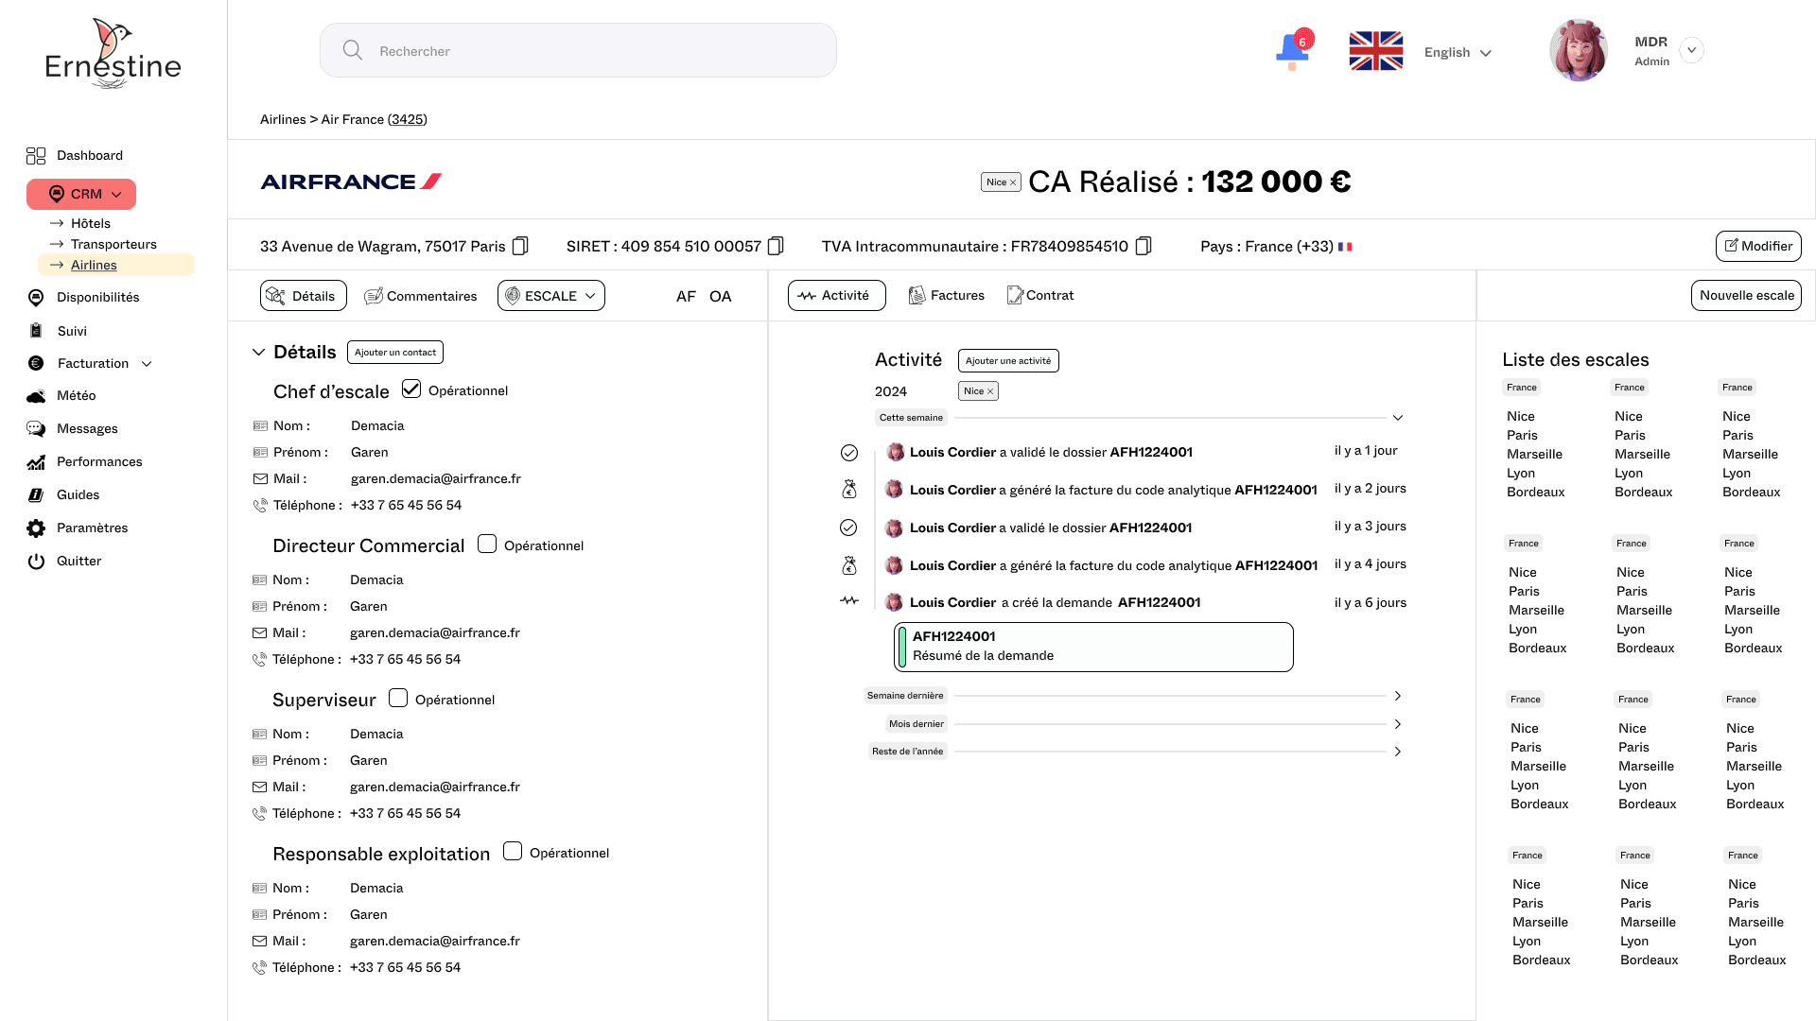Screen dimensions: 1816x1021
Task: Open the ESCALE dropdown
Action: [551, 296]
